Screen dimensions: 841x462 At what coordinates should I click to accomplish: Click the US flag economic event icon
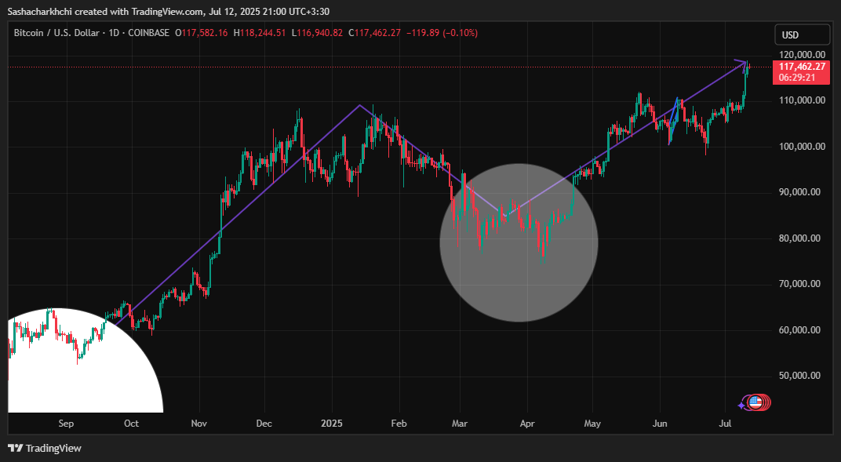(755, 402)
